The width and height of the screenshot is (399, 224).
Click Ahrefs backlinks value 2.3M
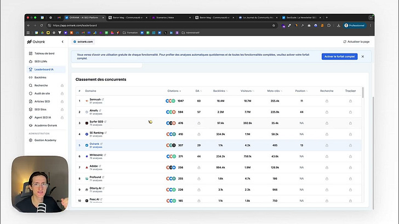tap(220, 112)
